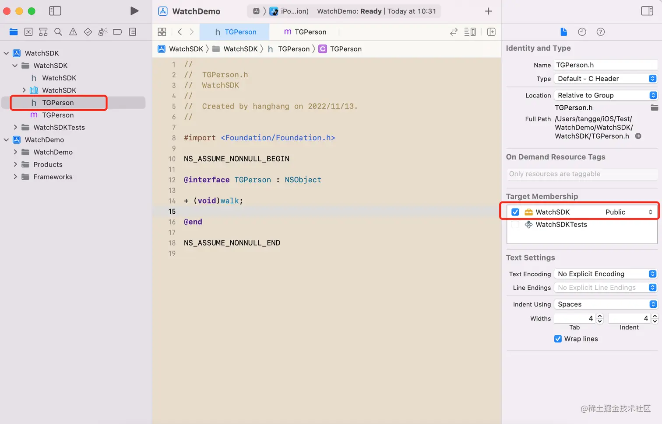Show the Symbol navigator
662x424 pixels.
tap(43, 32)
